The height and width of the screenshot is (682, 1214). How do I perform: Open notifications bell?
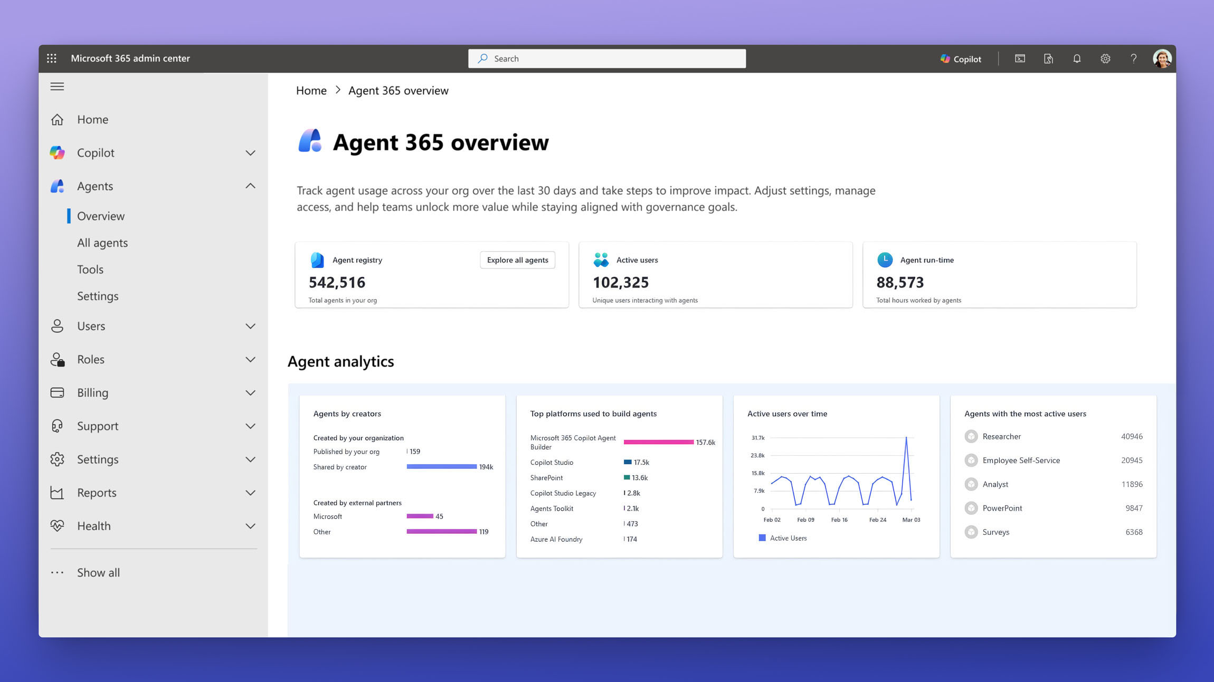point(1077,59)
